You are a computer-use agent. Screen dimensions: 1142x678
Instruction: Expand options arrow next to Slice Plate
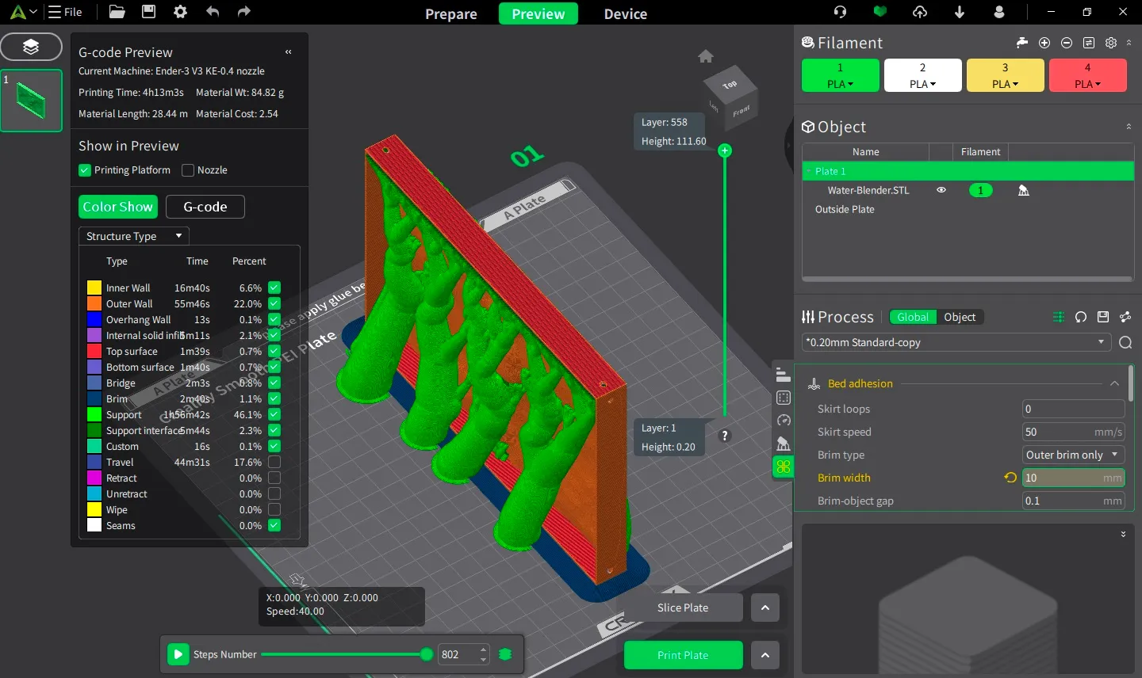[765, 608]
